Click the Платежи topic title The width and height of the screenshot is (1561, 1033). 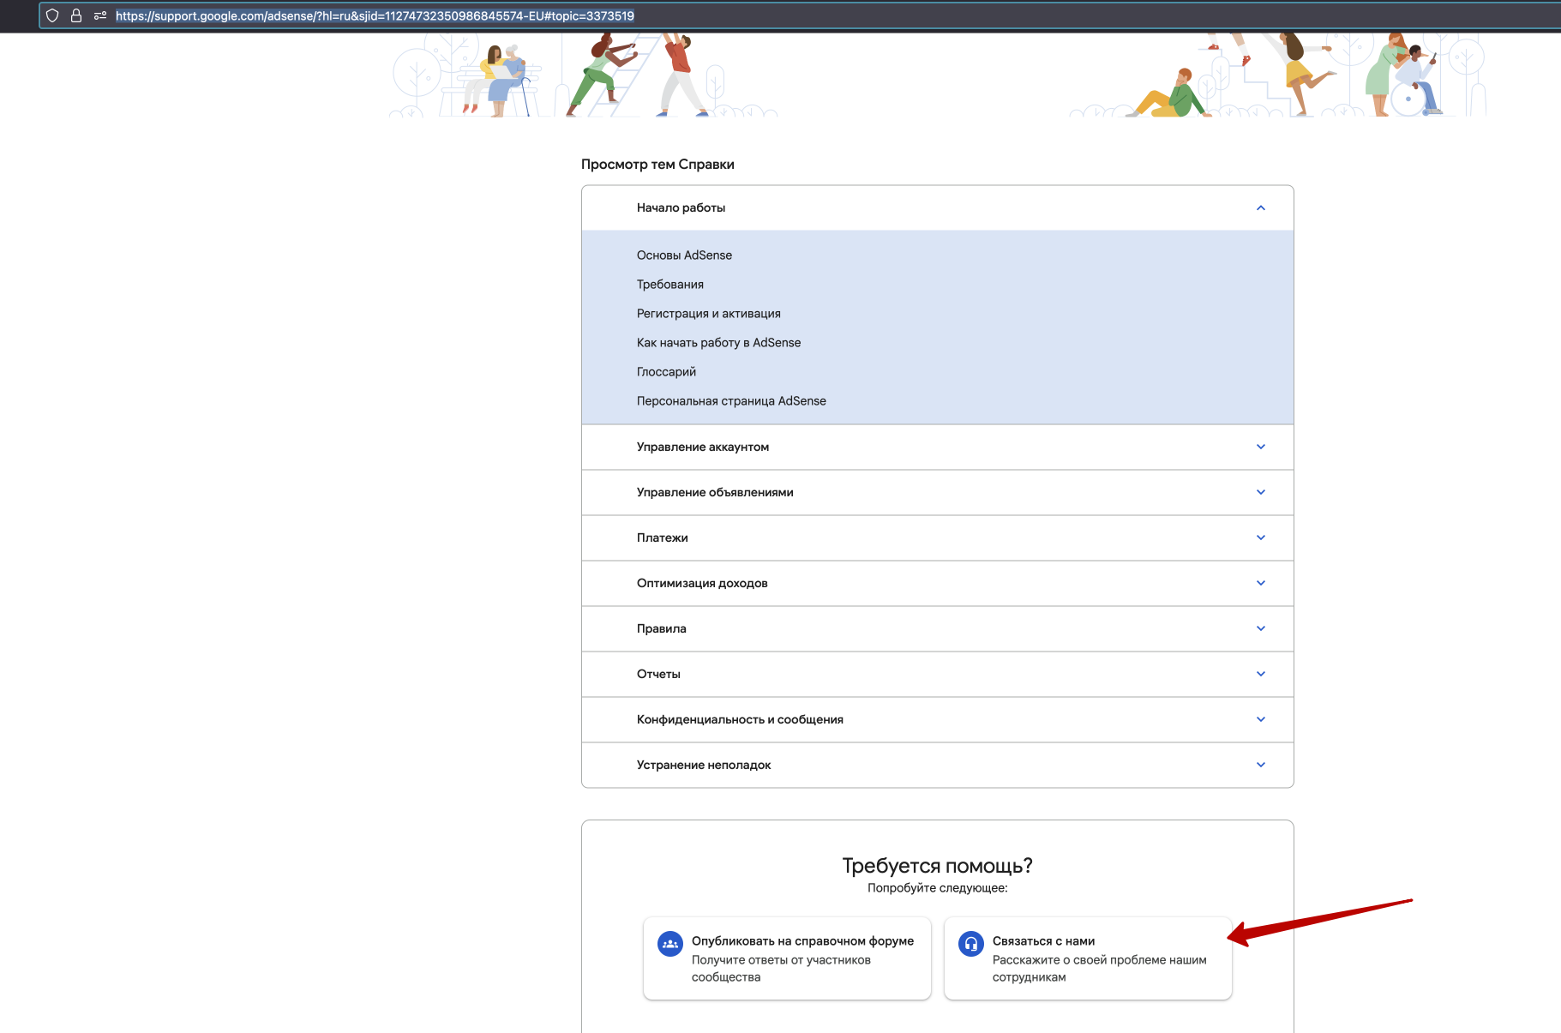(x=663, y=538)
